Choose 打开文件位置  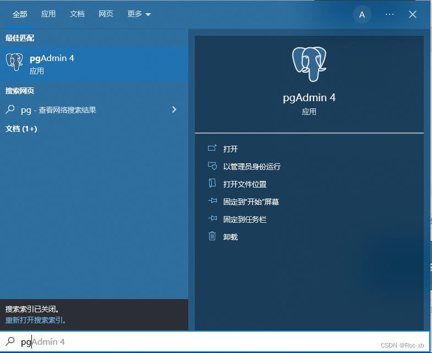(245, 184)
